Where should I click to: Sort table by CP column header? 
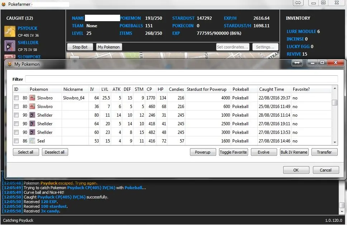[151, 89]
